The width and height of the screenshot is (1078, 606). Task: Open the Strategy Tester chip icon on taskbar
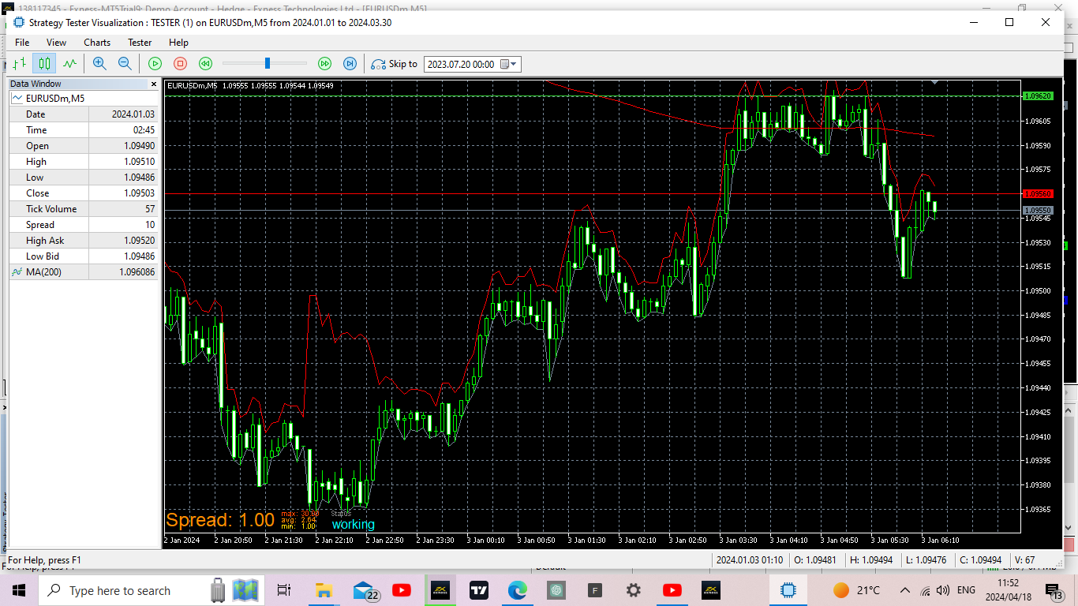pyautogui.click(x=788, y=590)
